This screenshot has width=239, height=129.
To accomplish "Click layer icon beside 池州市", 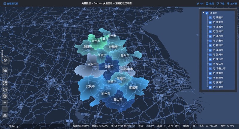I will click(214, 32).
